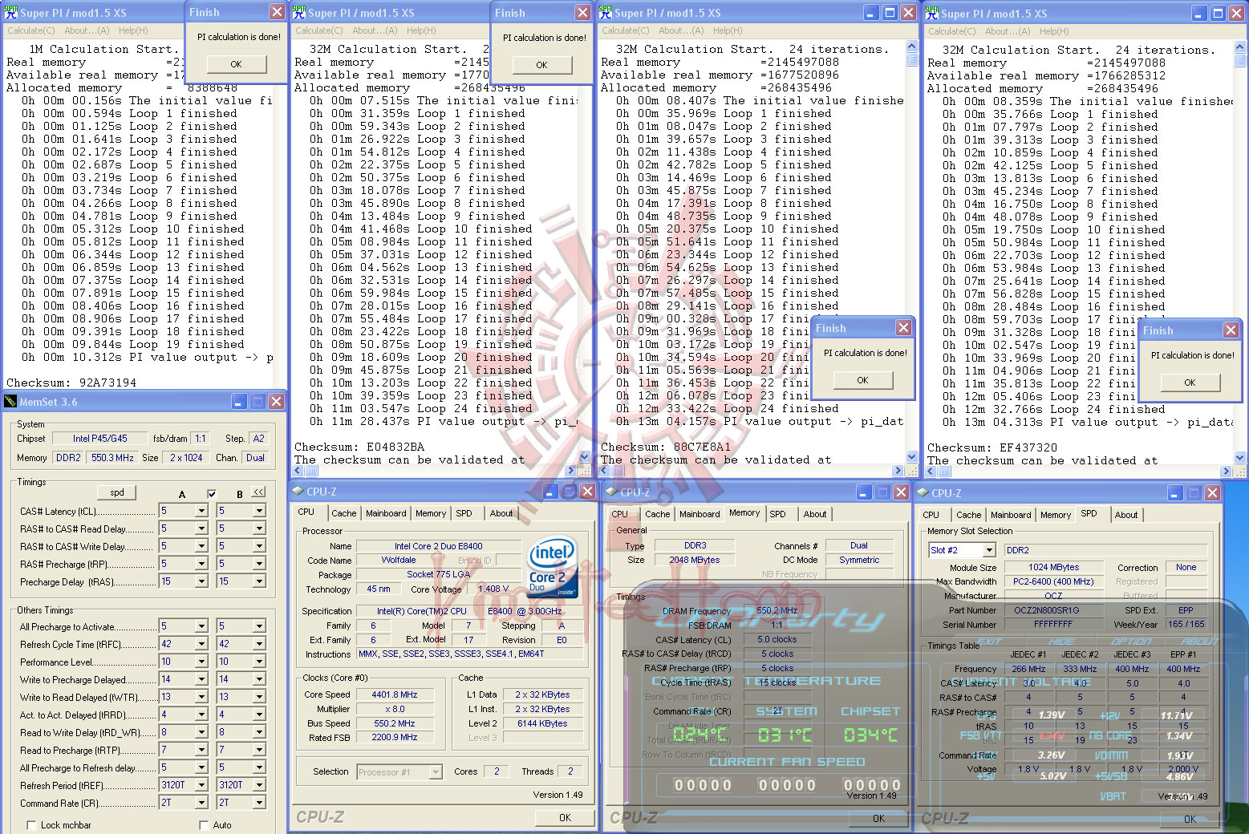Open Memory tab in CPU-Z SPD window
The width and height of the screenshot is (1249, 834).
[x=1055, y=515]
